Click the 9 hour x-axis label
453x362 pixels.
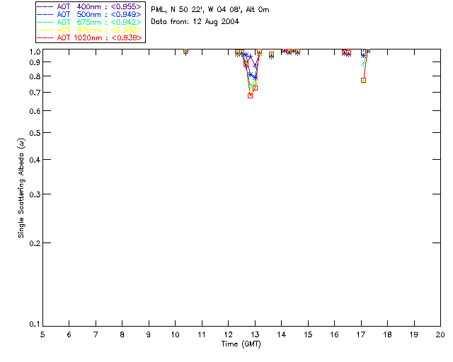click(149, 334)
